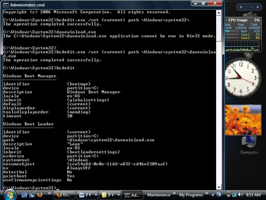The image size is (266, 200).
Task: Click the network tray icon
Action: 234,194
